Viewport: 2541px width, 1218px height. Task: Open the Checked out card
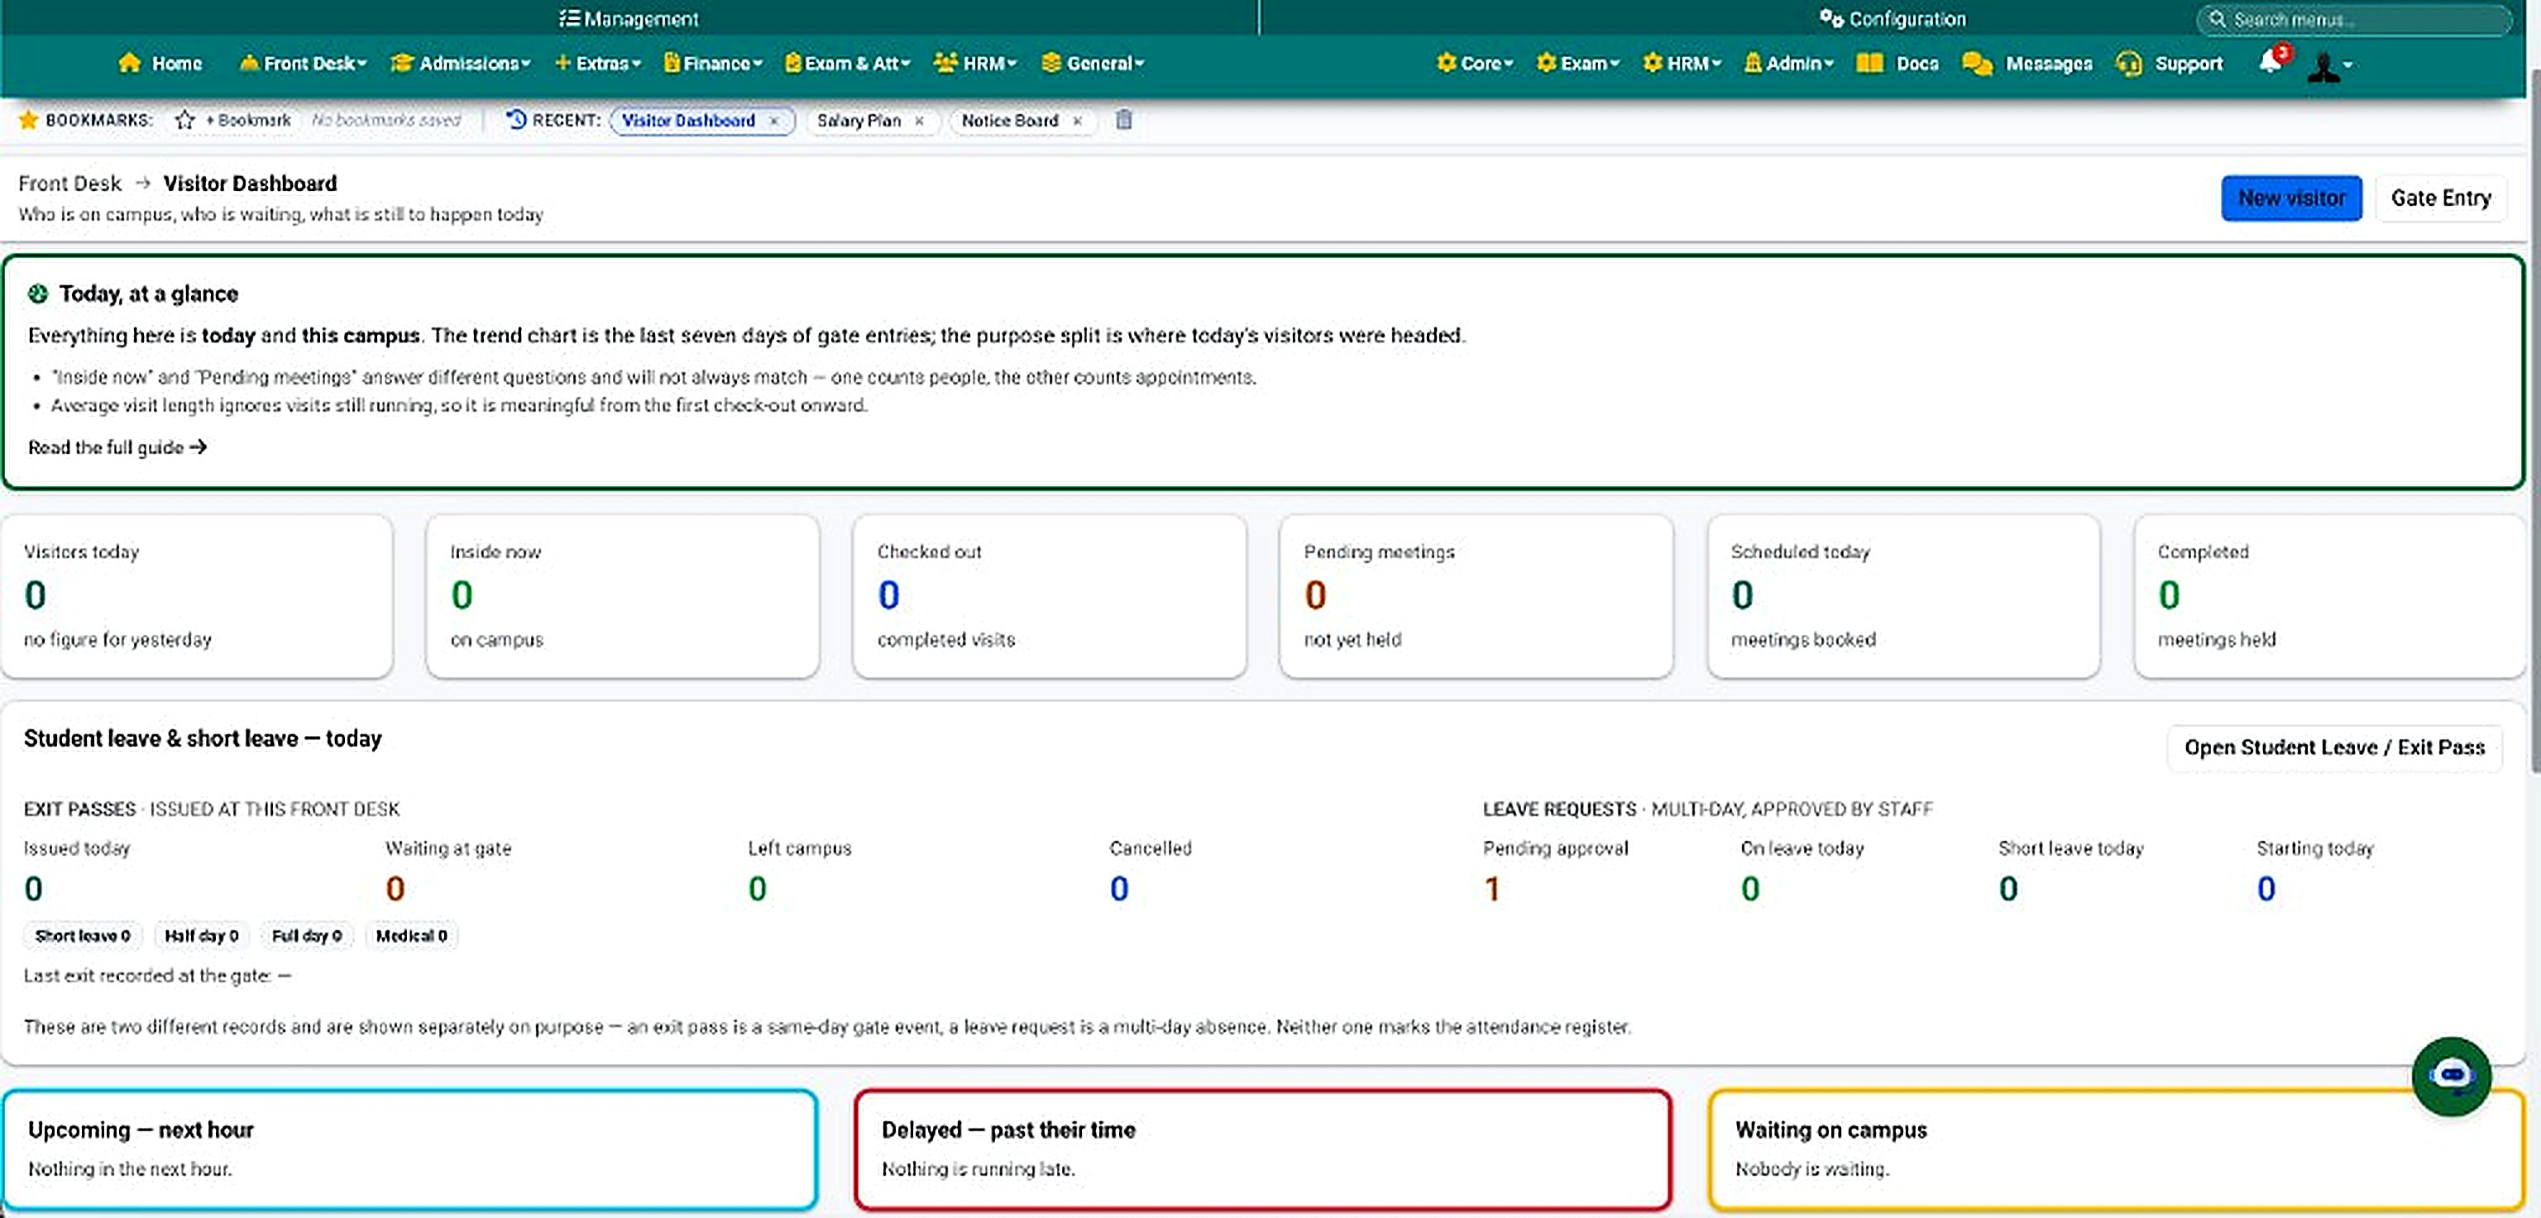1050,597
